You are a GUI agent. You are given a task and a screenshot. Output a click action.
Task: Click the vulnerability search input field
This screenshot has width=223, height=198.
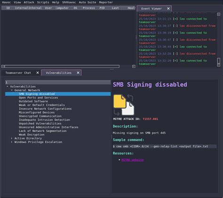[x=58, y=82]
